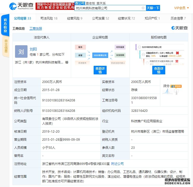Click the 杭州来疯科技有限... company link

coord(49,62)
